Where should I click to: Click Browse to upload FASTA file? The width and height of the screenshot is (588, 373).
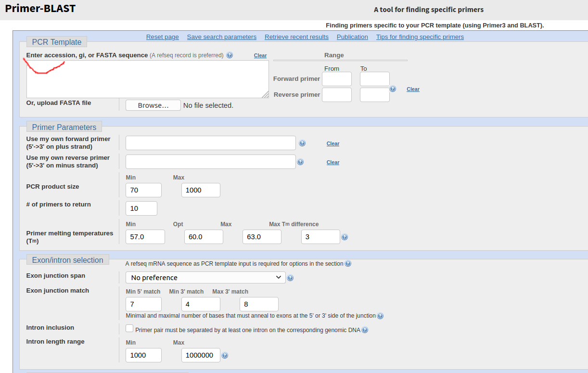pyautogui.click(x=153, y=105)
